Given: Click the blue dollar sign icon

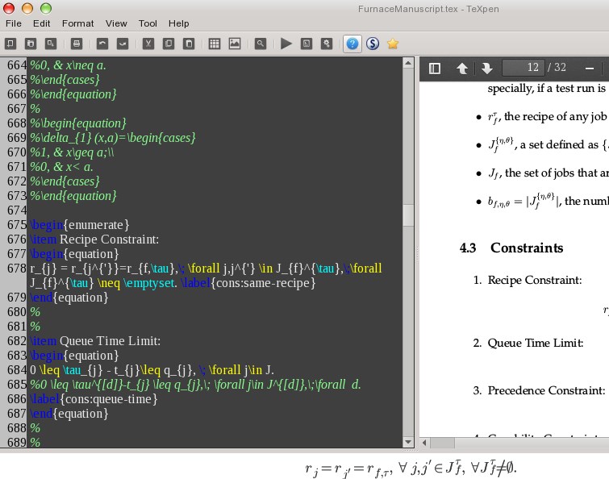Looking at the screenshot, I should (373, 44).
